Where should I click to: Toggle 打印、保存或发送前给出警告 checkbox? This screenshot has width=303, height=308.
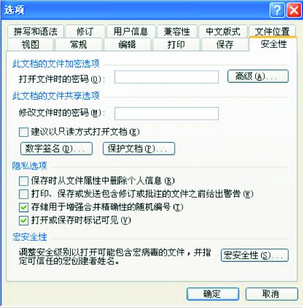[x=24, y=194]
